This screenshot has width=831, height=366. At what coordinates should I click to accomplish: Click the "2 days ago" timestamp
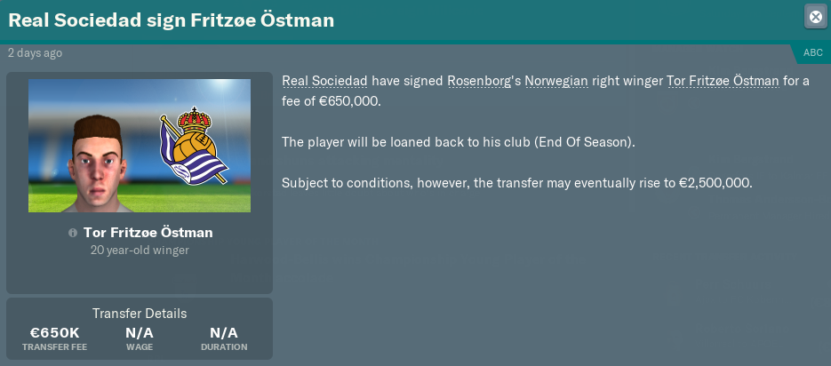point(35,53)
